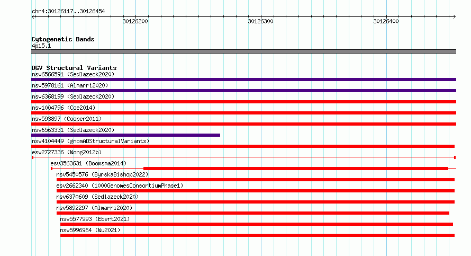Open variant nsv5978161 (Almarri2020) label
This screenshot has height=256, width=471.
click(70, 85)
